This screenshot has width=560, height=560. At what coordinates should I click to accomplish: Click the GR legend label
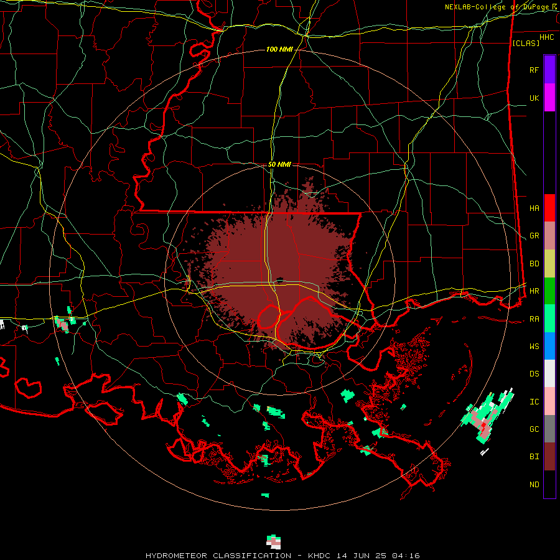point(534,236)
